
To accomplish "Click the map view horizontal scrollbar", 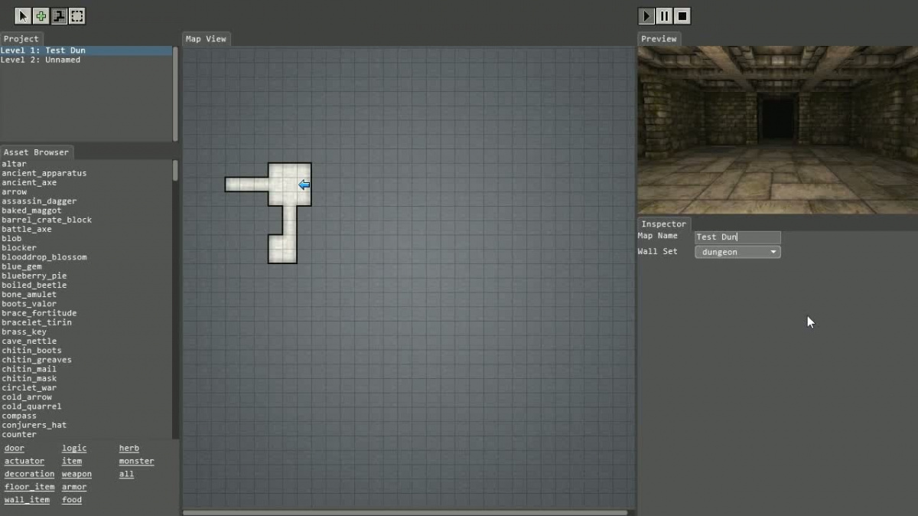I will [x=404, y=512].
